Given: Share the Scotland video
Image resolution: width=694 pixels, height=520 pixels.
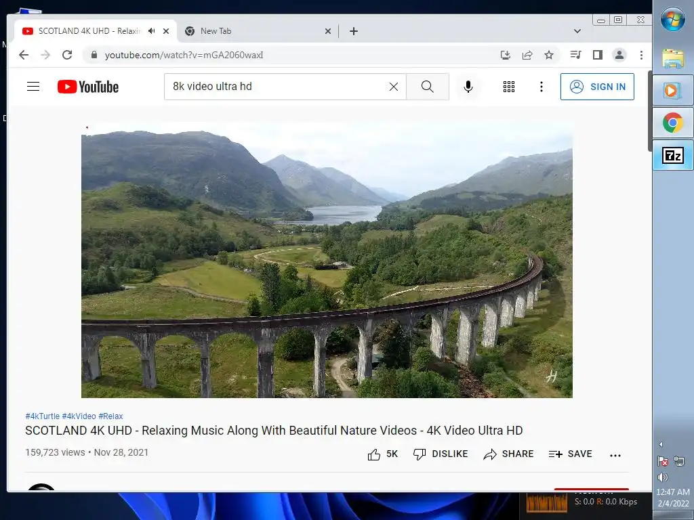Looking at the screenshot, I should click(x=508, y=454).
